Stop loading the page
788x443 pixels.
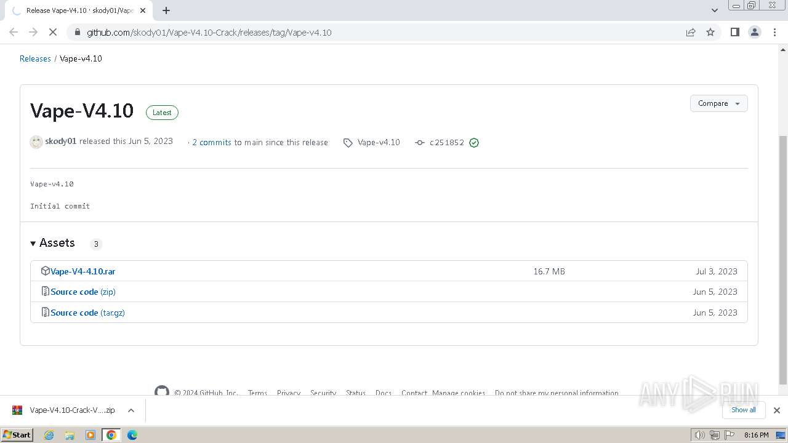[x=53, y=32]
